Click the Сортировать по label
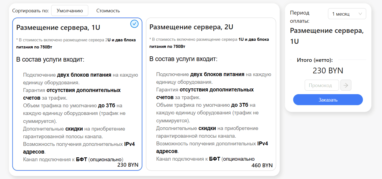The height and width of the screenshot is (179, 382). 30,11
